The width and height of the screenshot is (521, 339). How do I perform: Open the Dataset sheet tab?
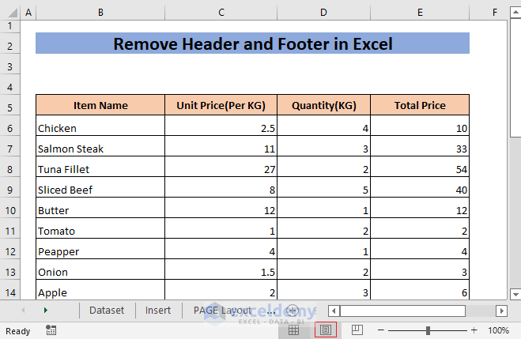tap(107, 311)
